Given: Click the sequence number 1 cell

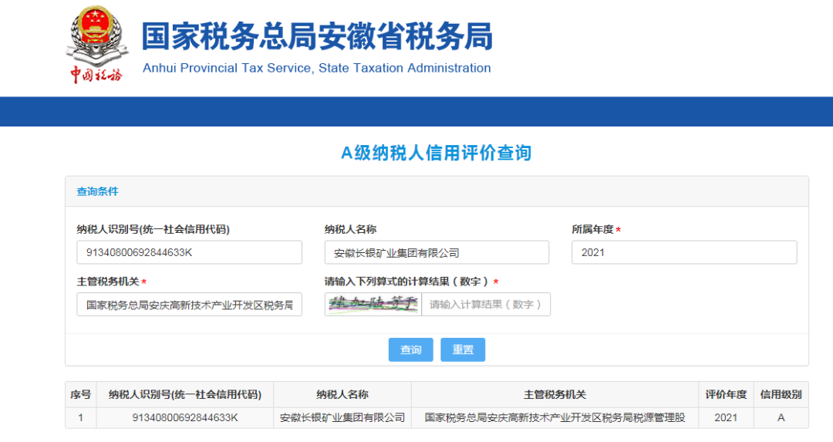Looking at the screenshot, I should [x=81, y=417].
